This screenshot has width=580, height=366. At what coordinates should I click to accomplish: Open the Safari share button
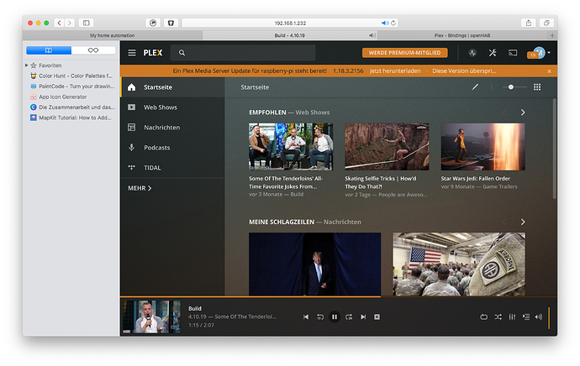click(529, 23)
